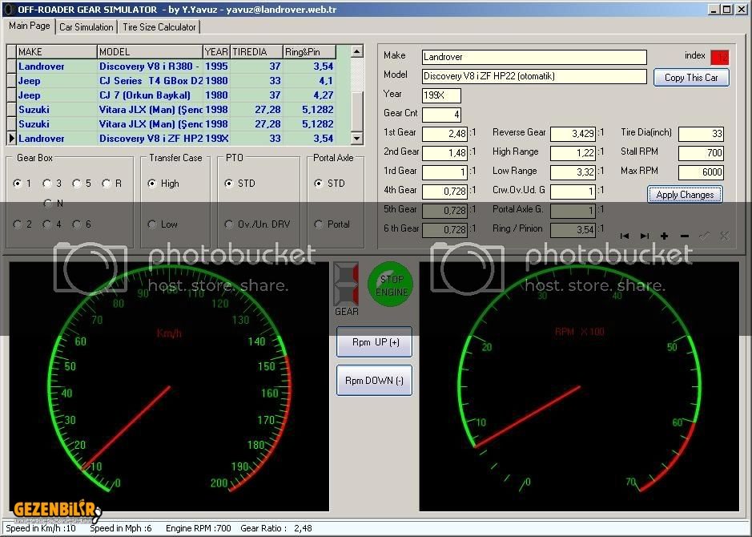Click the Make input field
Screen dimensions: 752x537
(x=534, y=57)
